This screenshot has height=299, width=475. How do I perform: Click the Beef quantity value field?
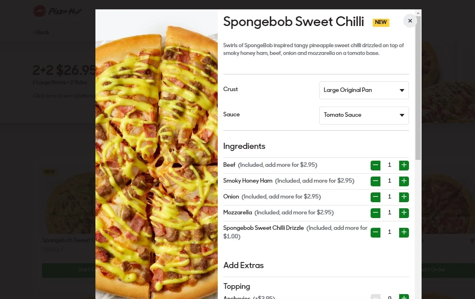click(389, 165)
